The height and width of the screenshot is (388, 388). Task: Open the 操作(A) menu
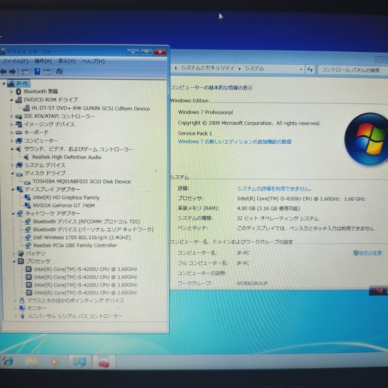(x=43, y=61)
